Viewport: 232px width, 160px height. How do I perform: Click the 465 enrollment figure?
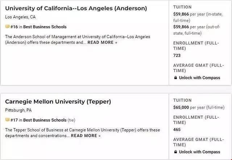click(177, 130)
